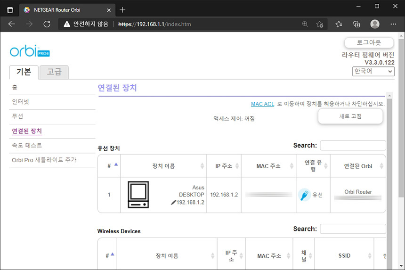Image resolution: width=405 pixels, height=270 pixels.
Task: Open 인터넷 in sidebar menu
Action: [20, 102]
